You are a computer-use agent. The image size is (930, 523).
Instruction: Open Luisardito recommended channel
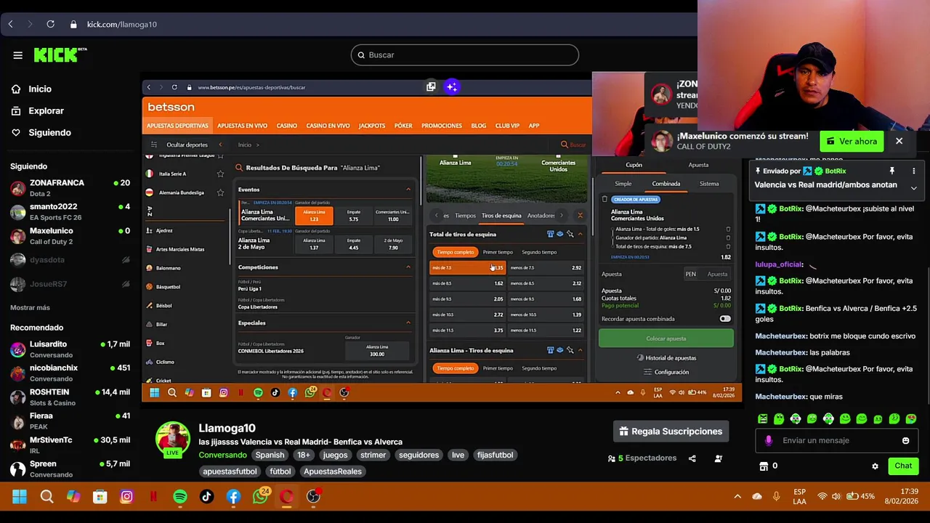click(x=70, y=349)
